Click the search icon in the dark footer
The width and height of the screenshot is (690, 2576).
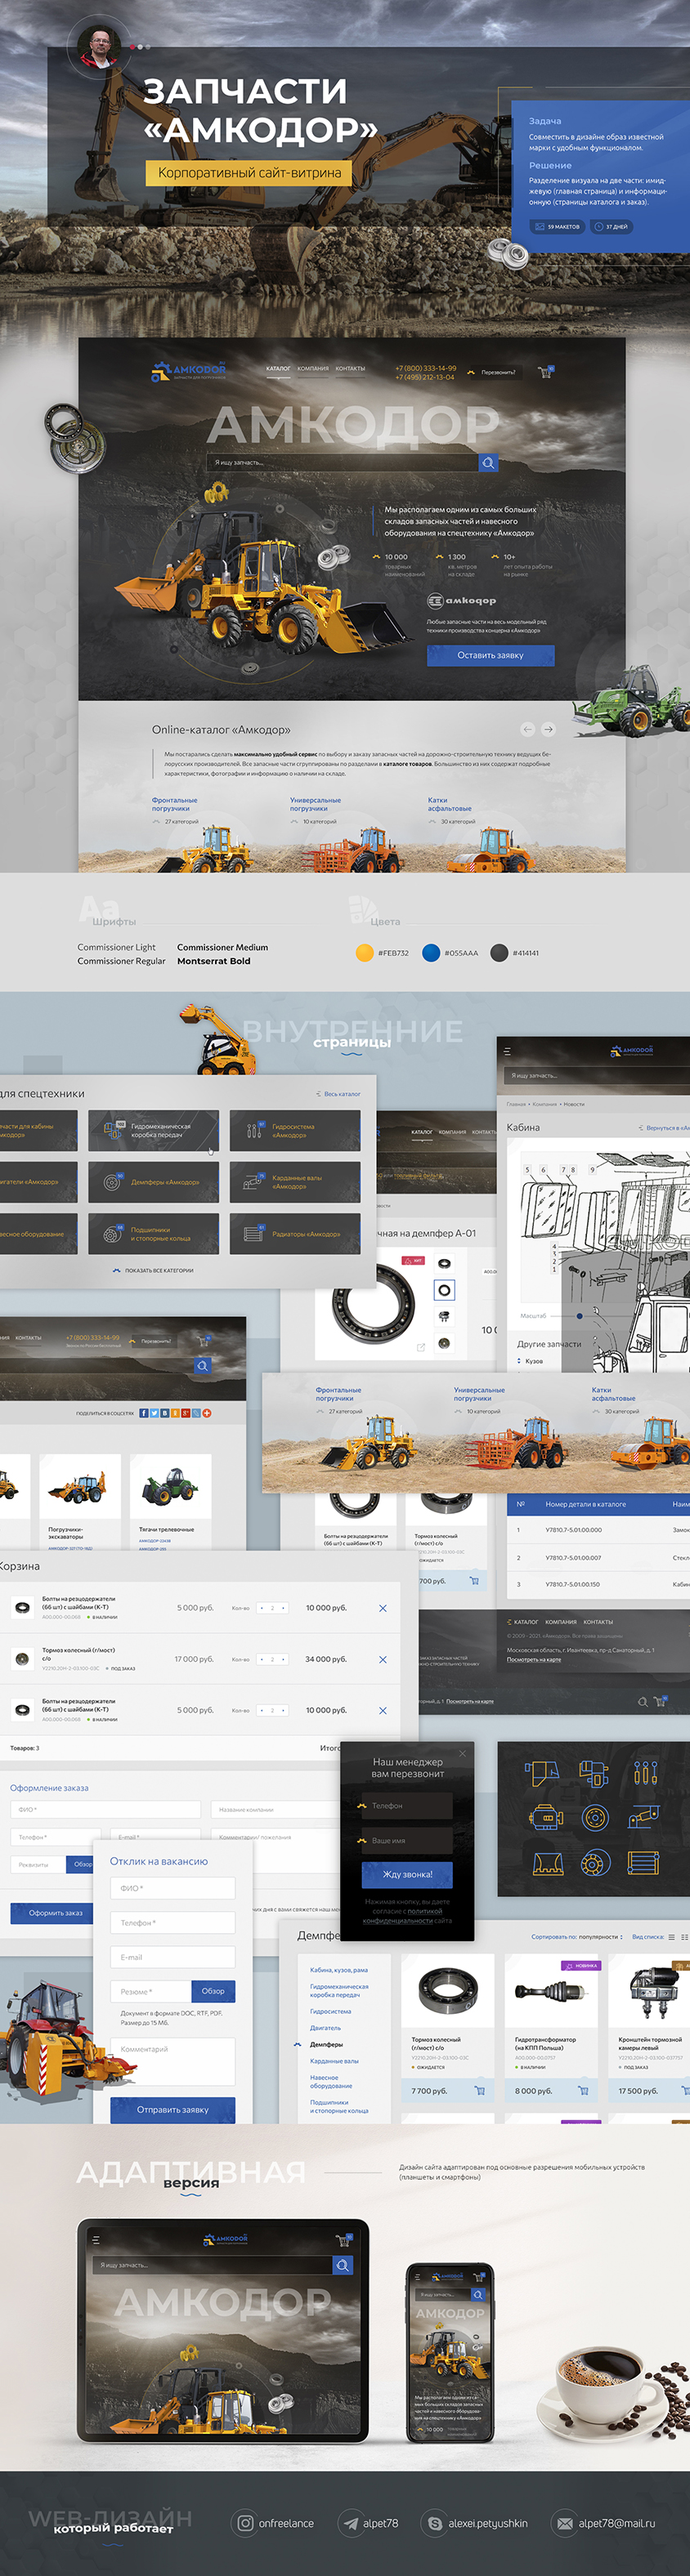click(x=643, y=1701)
